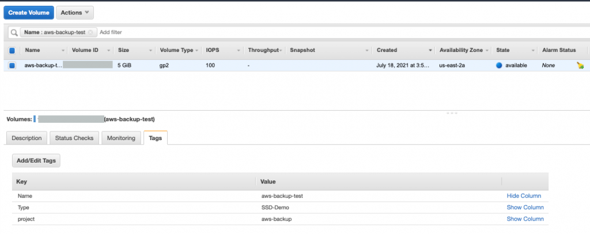Click the blue volume marker beside Volumes label

tap(35, 119)
